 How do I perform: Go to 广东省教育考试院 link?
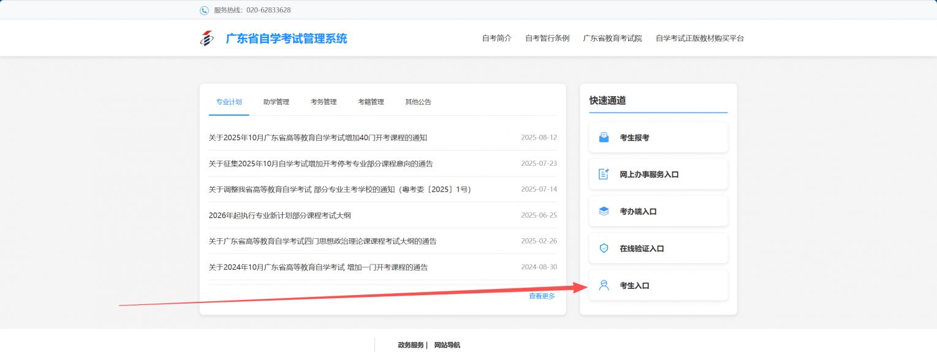pos(612,39)
